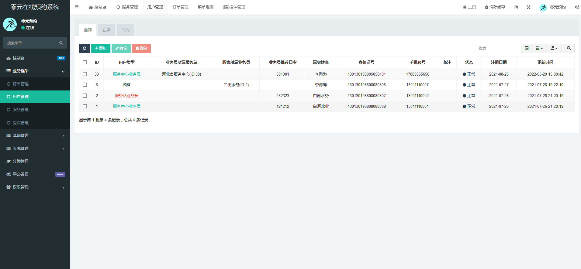Toggle table card view icon
581x269 pixels.
[x=527, y=48]
